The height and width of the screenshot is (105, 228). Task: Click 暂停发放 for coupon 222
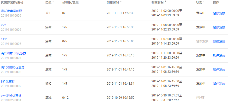coord(219,27)
